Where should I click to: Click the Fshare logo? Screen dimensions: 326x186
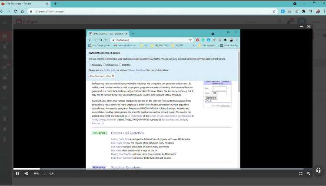[x=27, y=22]
